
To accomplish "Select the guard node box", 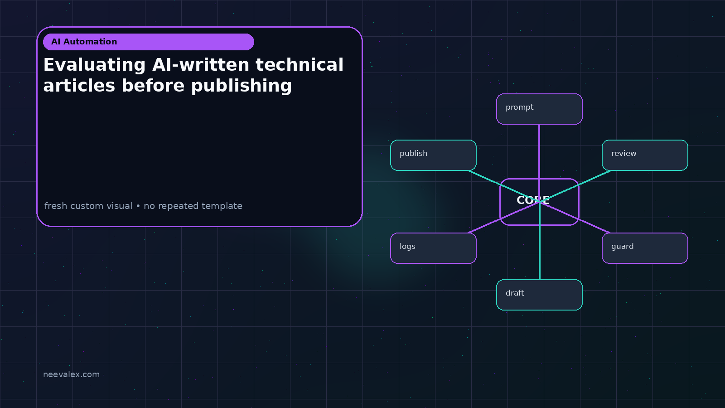I will point(645,248).
